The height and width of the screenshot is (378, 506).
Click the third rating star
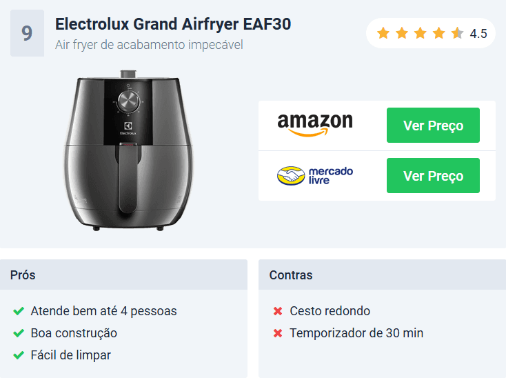tap(421, 33)
